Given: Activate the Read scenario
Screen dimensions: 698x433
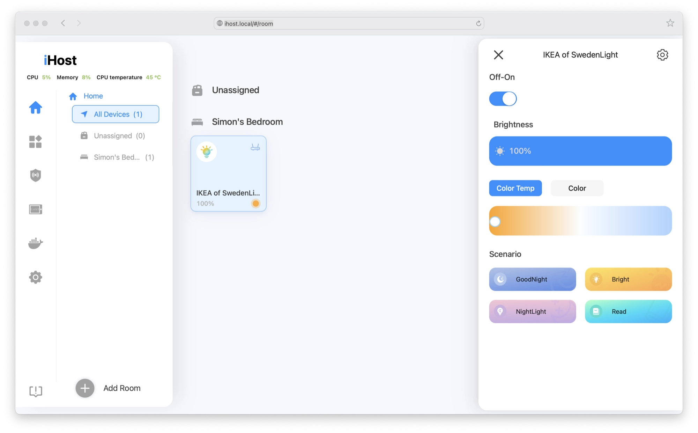Looking at the screenshot, I should [x=628, y=311].
